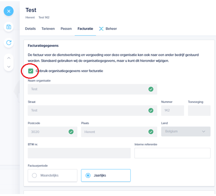The image size is (216, 196).
Task: Select the Maandelijks radio option
Action: (52, 176)
